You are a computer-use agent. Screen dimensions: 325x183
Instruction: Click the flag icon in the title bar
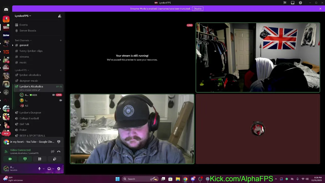(x=285, y=3)
